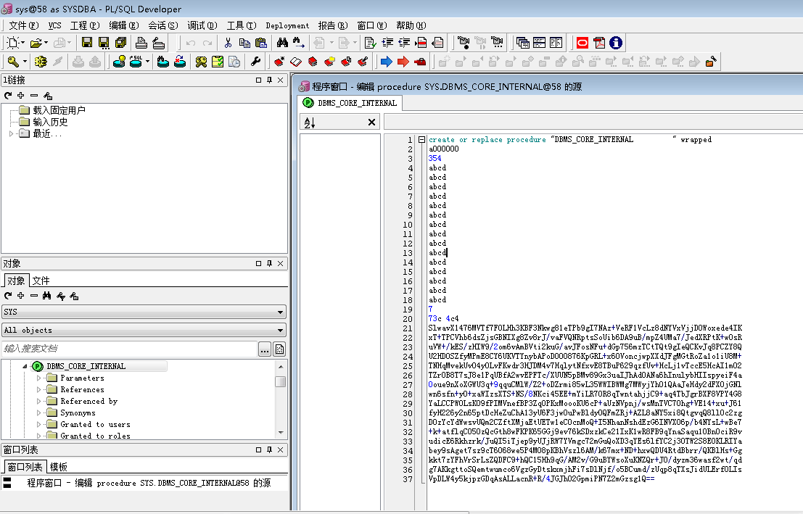Open the dropdown arrow next to Open icon
Viewport: 803px width, 514px height.
click(x=46, y=43)
